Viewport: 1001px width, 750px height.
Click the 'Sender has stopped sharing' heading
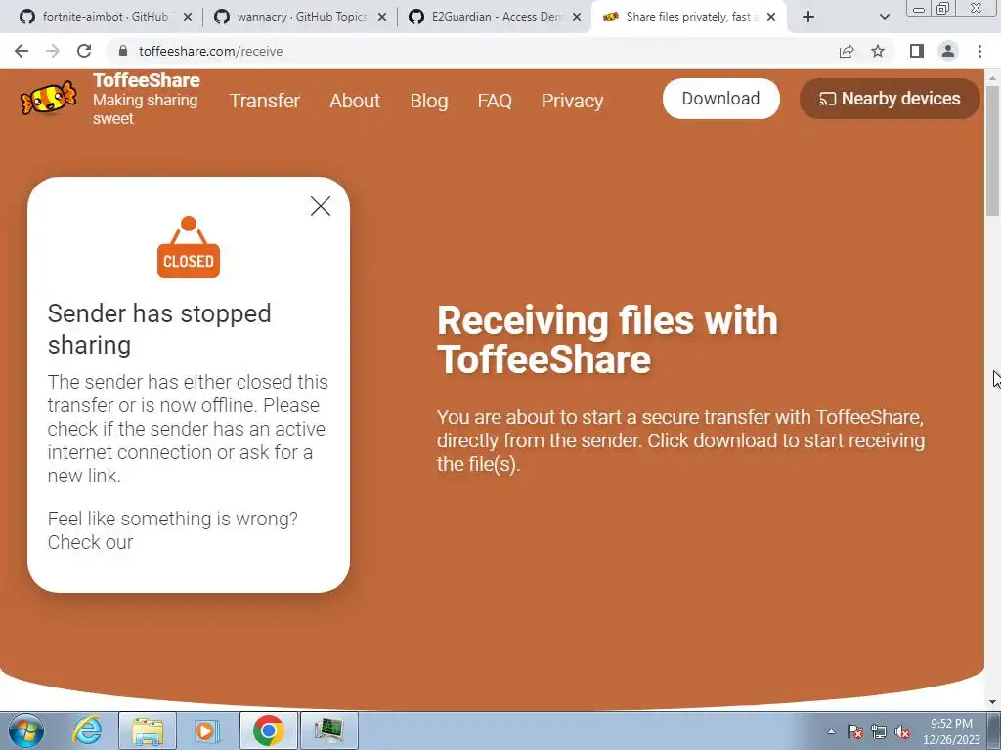point(159,329)
